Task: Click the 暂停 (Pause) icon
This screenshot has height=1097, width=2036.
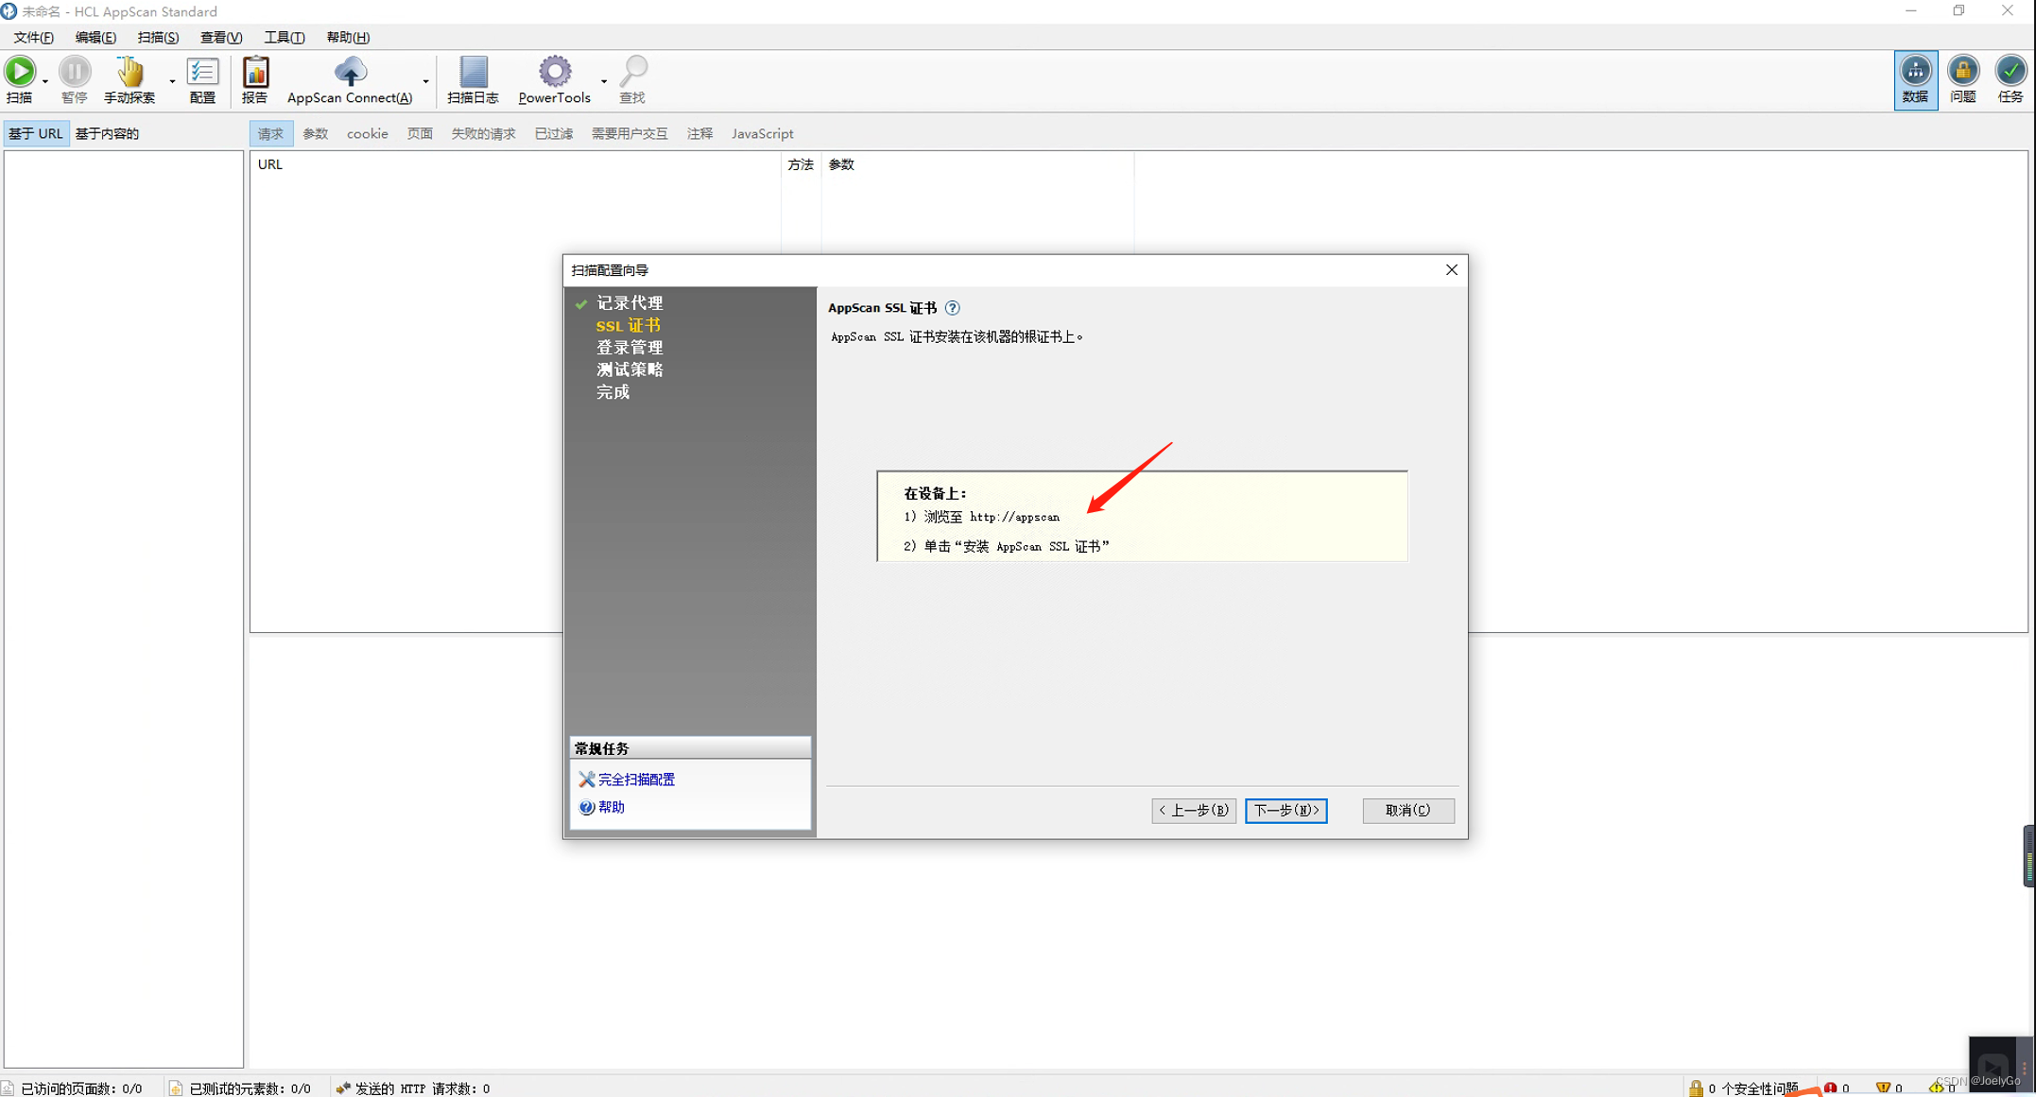Action: click(75, 71)
